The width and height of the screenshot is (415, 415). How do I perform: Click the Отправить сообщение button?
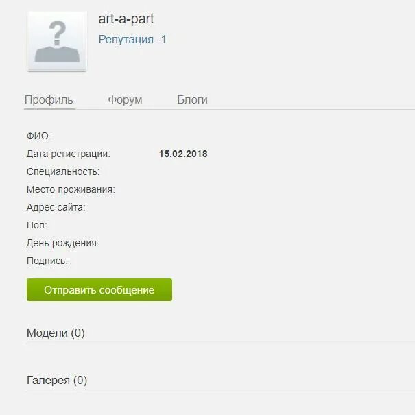click(99, 289)
